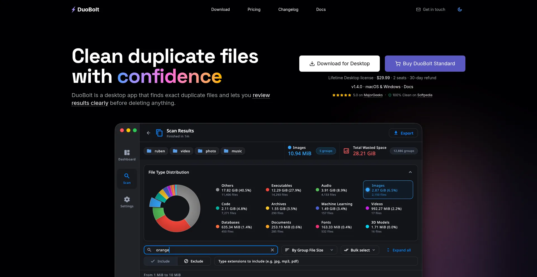Click the 12,886 groups badge
The image size is (537, 277).
pyautogui.click(x=404, y=151)
